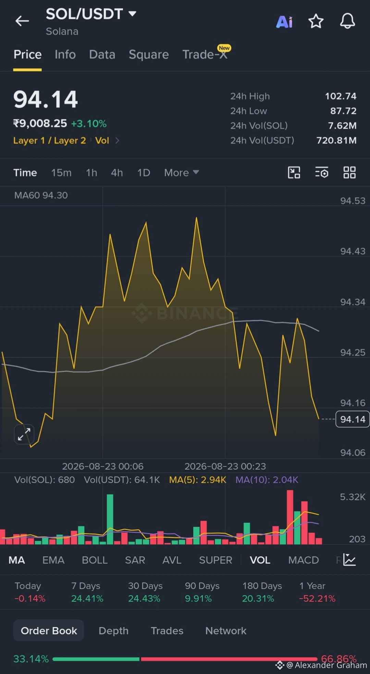Tap the Vol(USDT): 64.1K readout

point(122,480)
